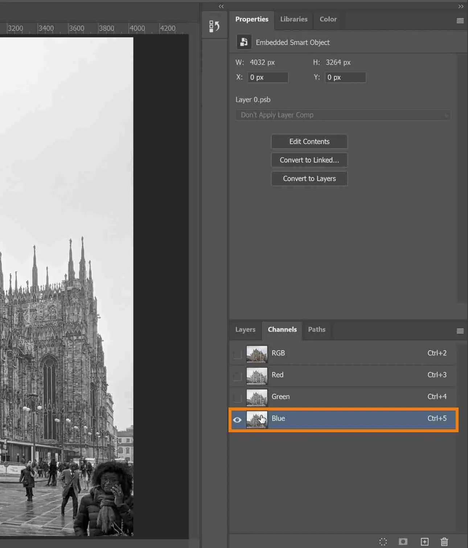Image resolution: width=468 pixels, height=548 pixels.
Task: Open the Channels panel options menu
Action: [460, 331]
